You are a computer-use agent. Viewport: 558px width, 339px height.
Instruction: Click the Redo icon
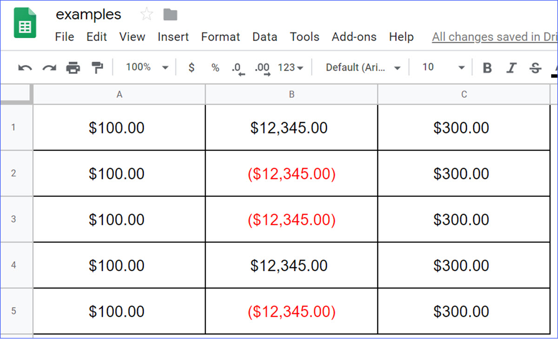point(48,67)
